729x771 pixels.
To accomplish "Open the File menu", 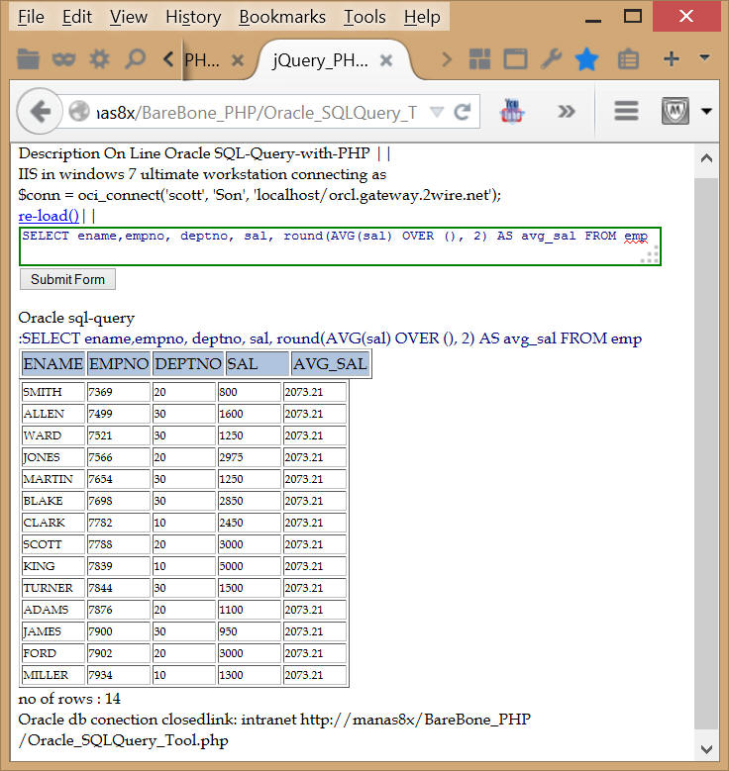I will click(31, 17).
